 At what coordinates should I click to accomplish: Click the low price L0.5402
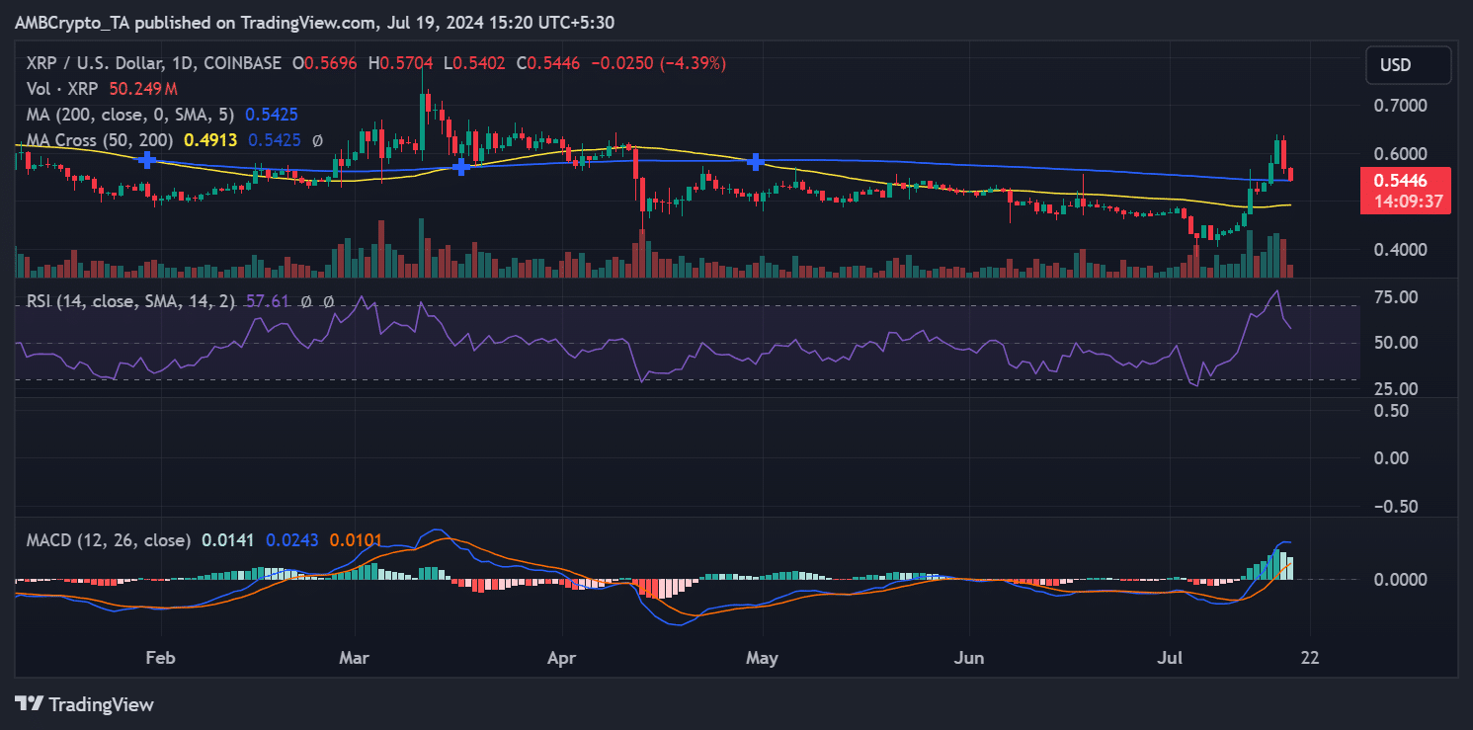pyautogui.click(x=474, y=63)
